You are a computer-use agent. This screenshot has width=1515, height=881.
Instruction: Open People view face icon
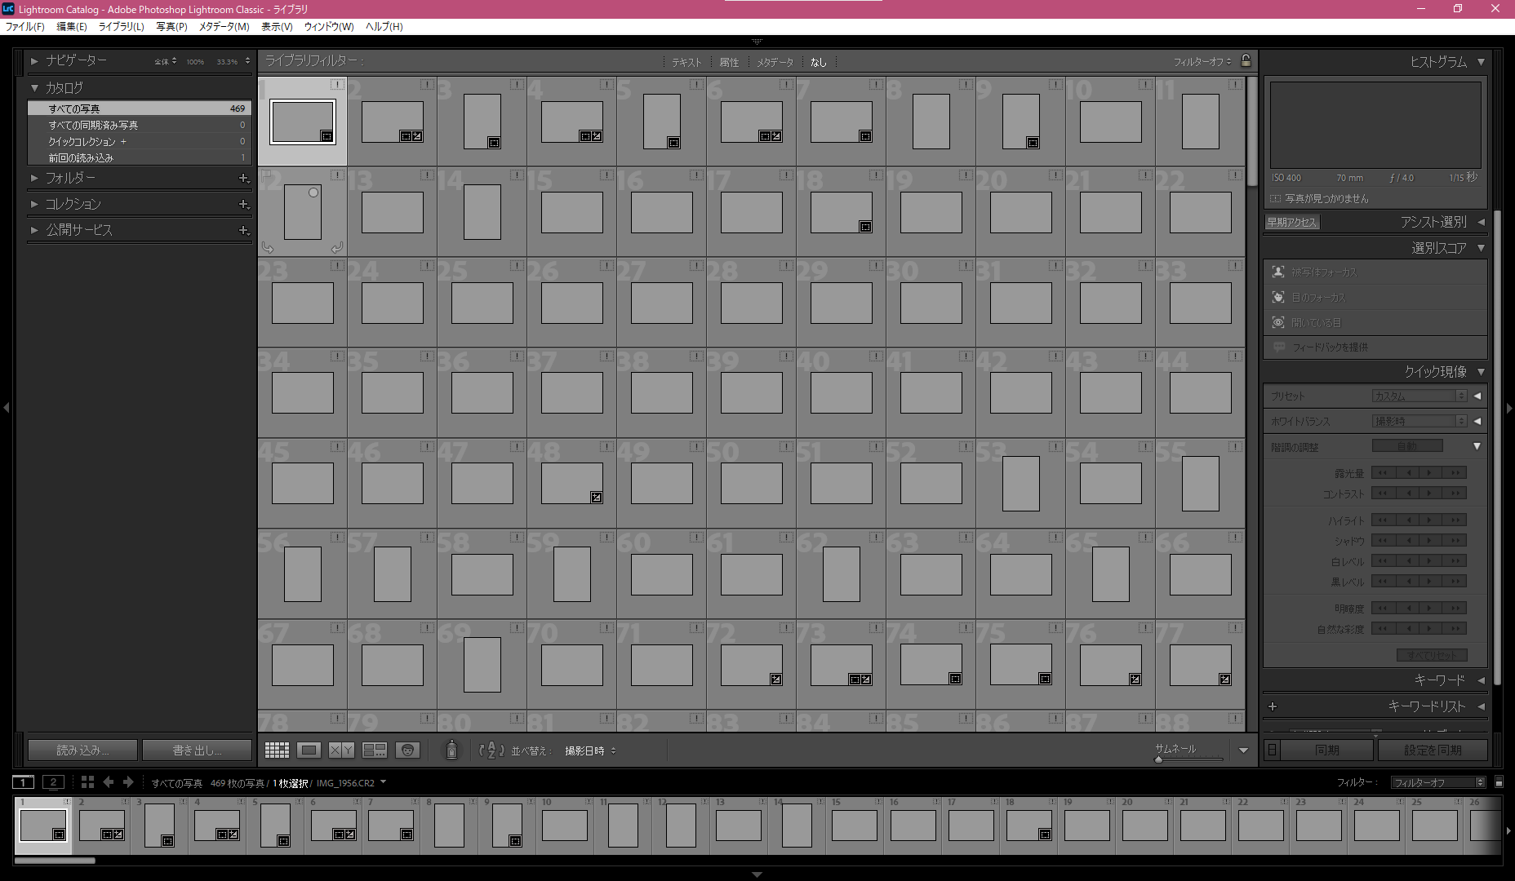pyautogui.click(x=407, y=750)
